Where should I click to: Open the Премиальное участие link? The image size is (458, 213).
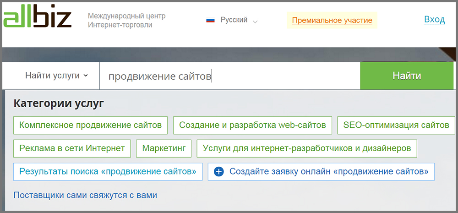(332, 21)
